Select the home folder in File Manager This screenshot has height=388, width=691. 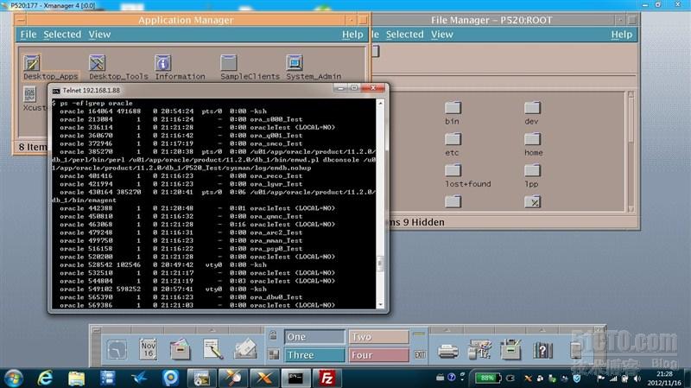(x=532, y=139)
